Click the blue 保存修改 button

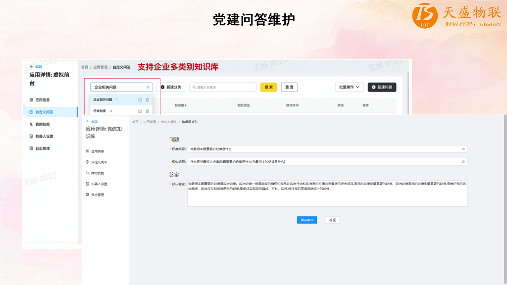pyautogui.click(x=307, y=220)
